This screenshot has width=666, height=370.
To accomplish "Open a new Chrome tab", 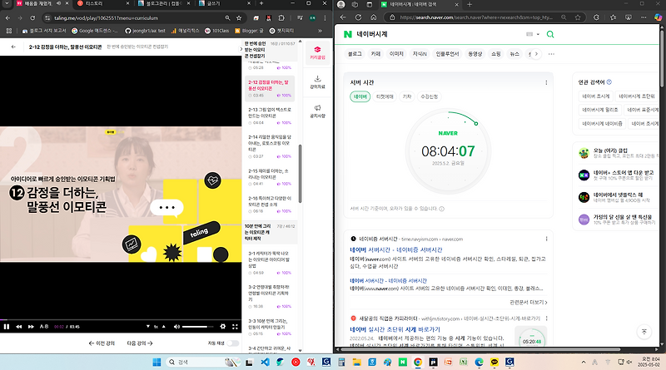I will click(261, 3).
